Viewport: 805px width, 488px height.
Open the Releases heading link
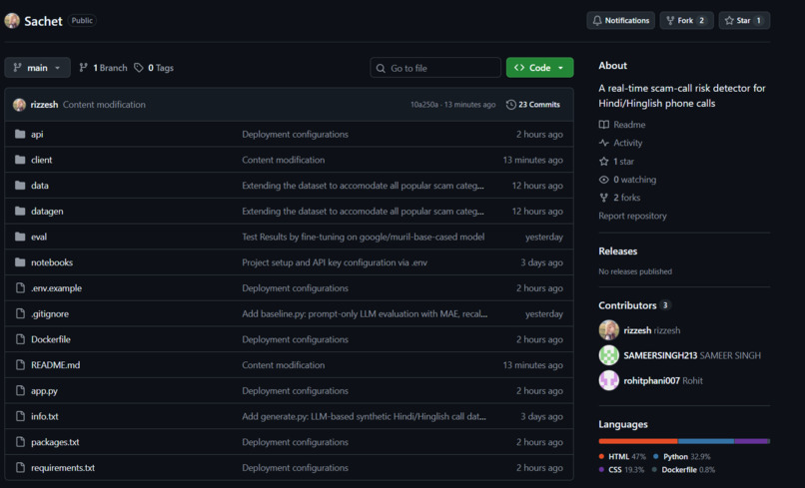[617, 250]
